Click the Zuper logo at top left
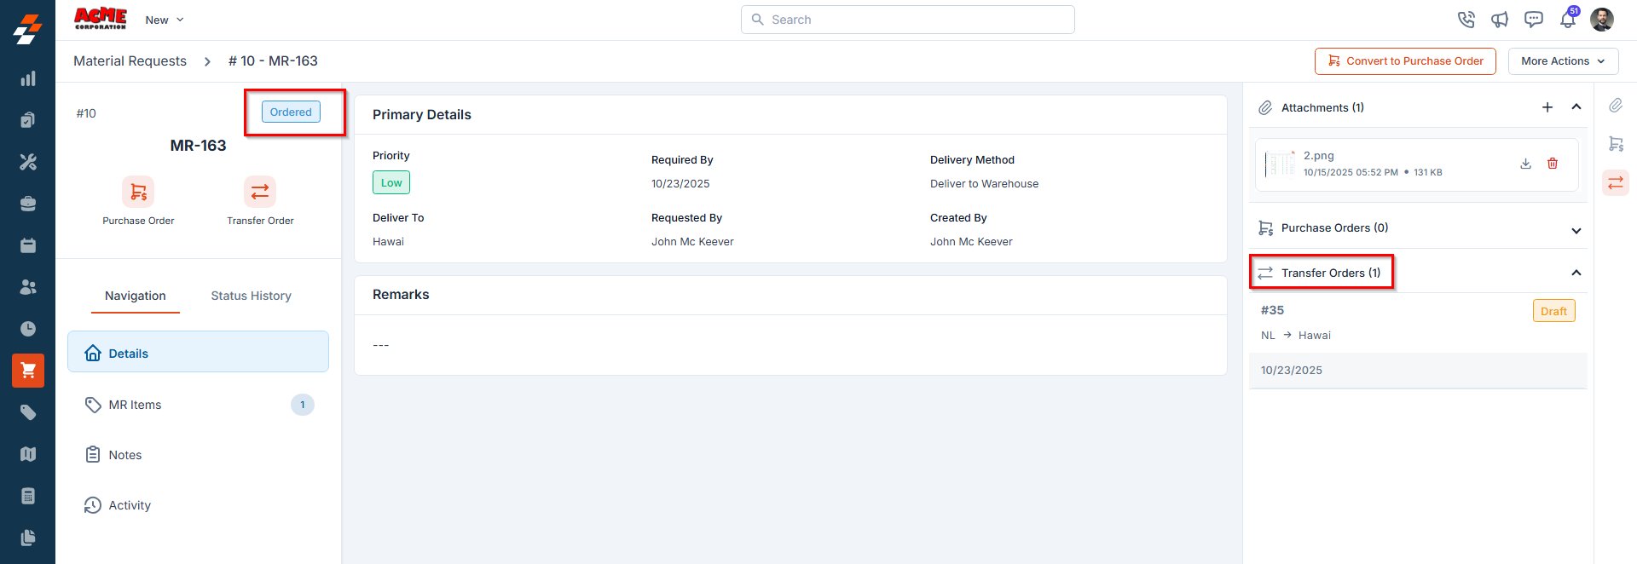The width and height of the screenshot is (1637, 564). coord(27,29)
